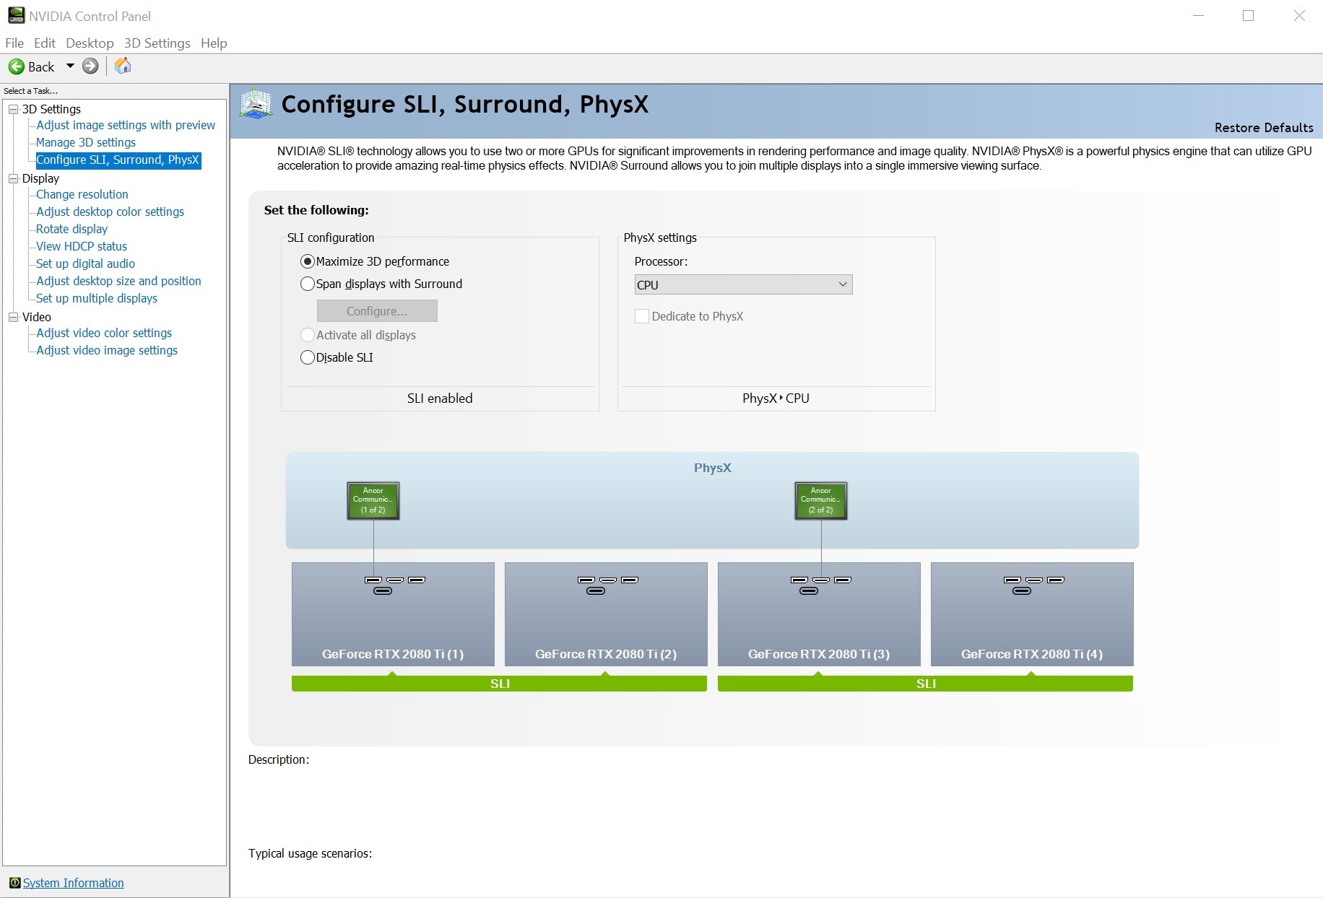Open the Desktop menu
Screen dimensions: 1323x898
(90, 43)
